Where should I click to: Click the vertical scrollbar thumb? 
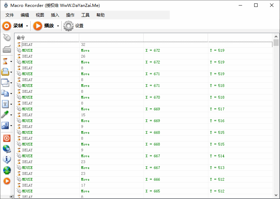(x=276, y=43)
